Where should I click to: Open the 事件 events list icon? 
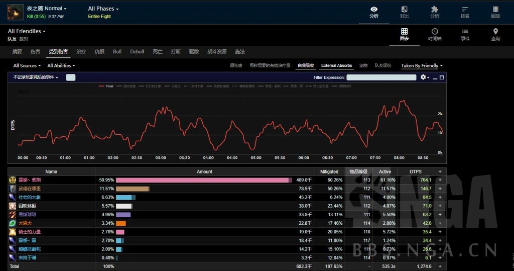pos(465,34)
